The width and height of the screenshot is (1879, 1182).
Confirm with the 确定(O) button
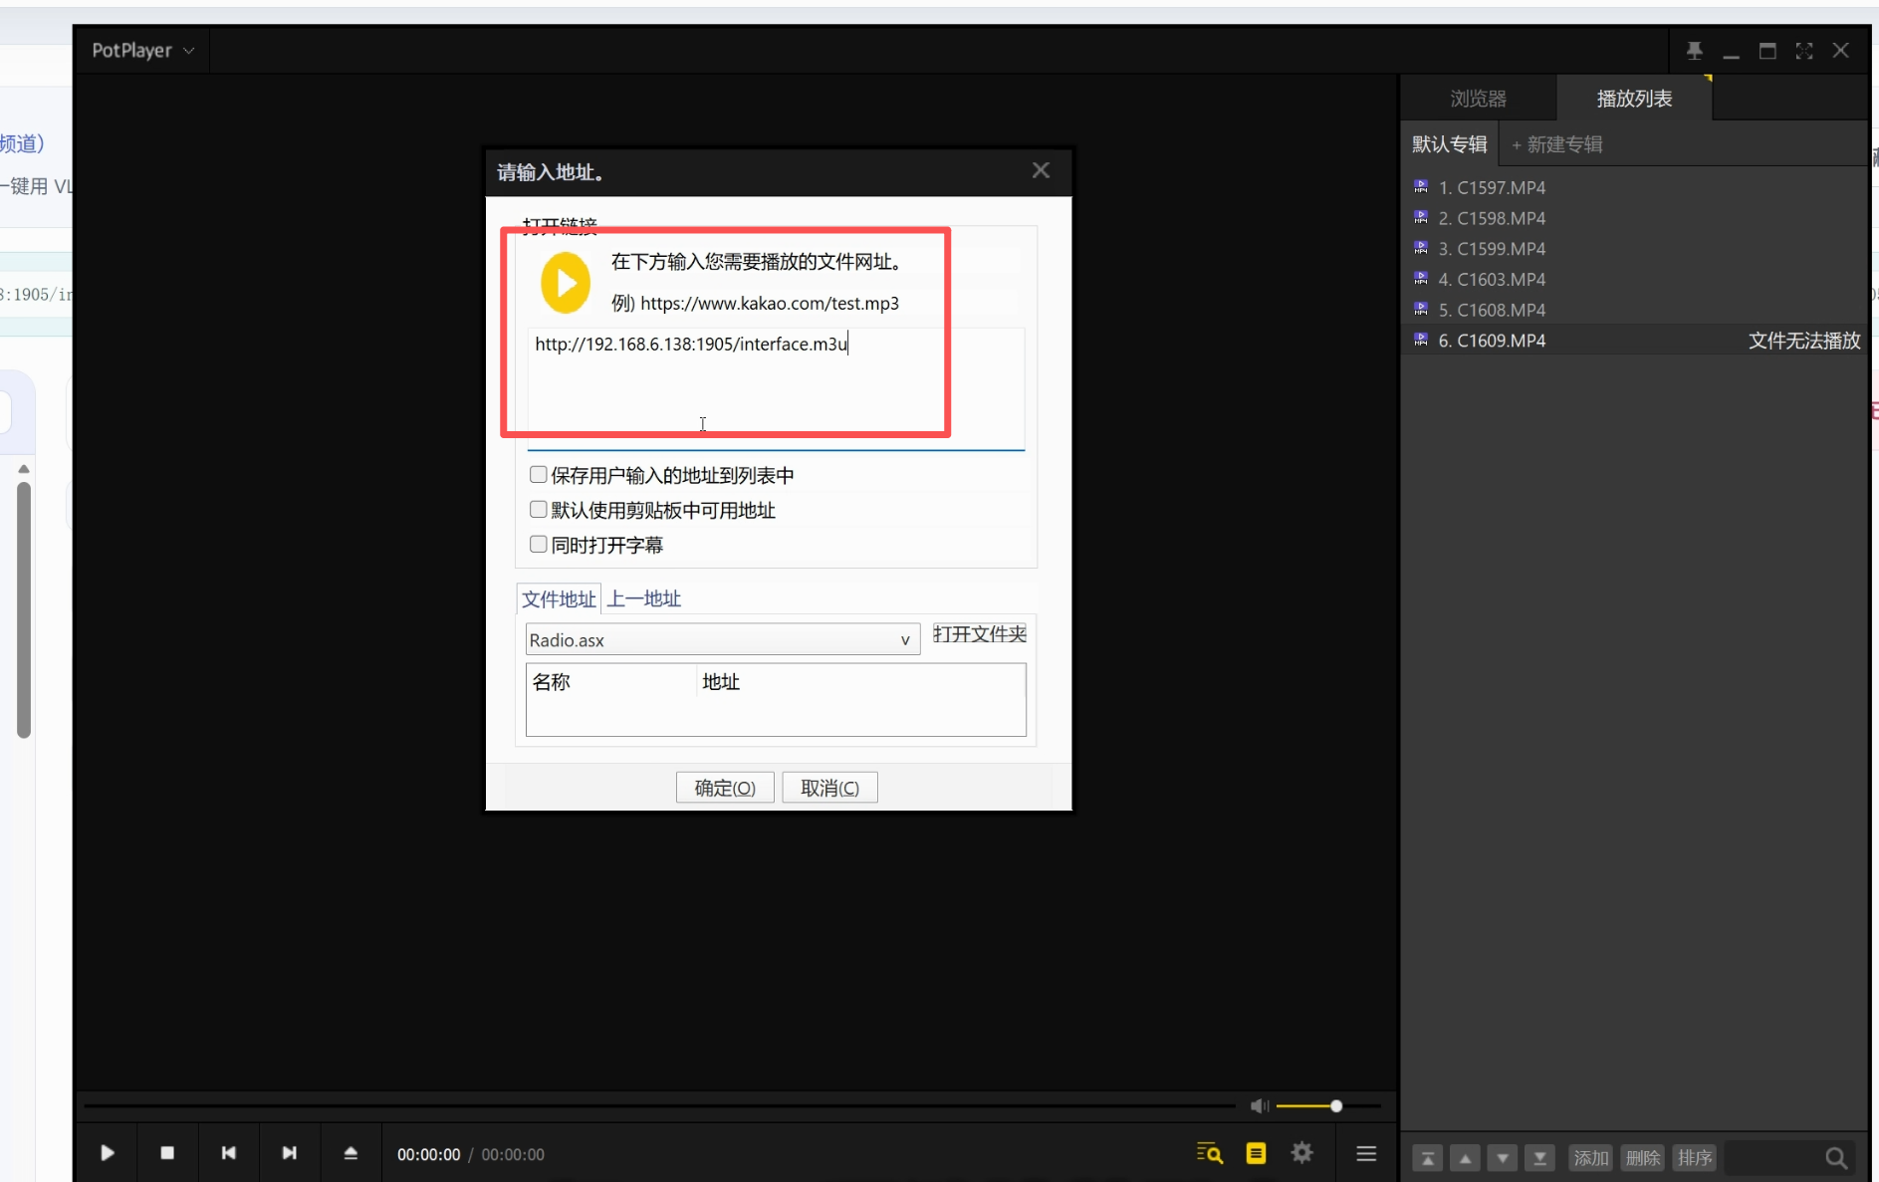(x=725, y=788)
